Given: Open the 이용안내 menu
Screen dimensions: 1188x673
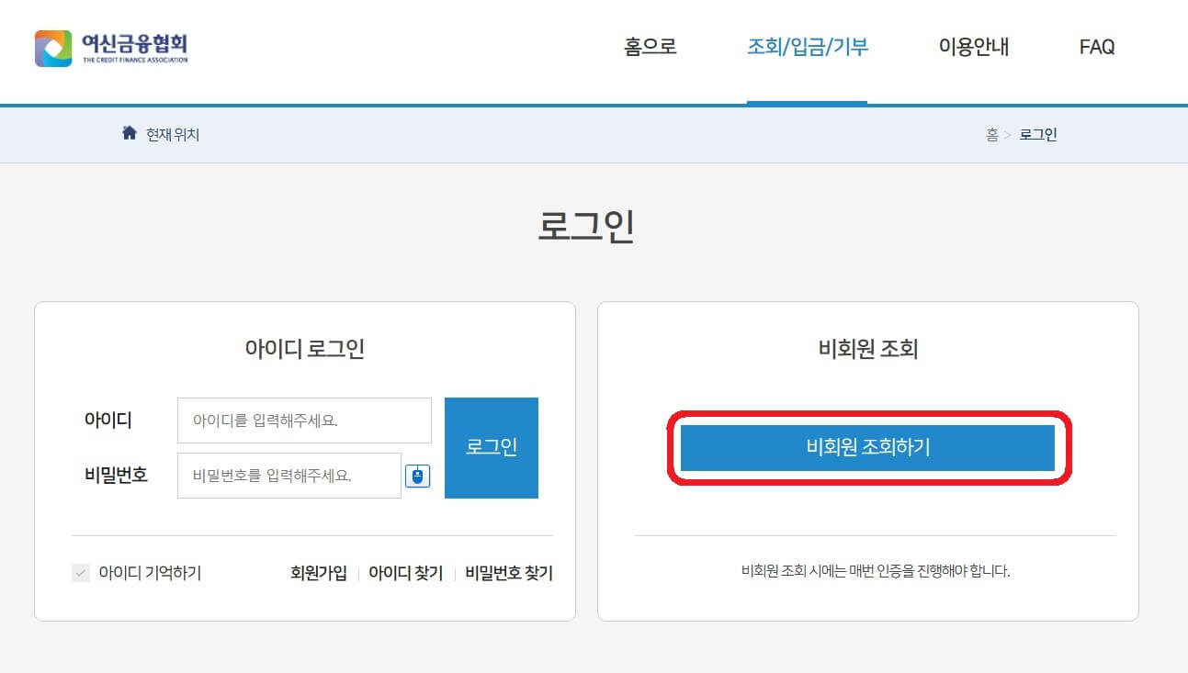Looking at the screenshot, I should [x=974, y=47].
